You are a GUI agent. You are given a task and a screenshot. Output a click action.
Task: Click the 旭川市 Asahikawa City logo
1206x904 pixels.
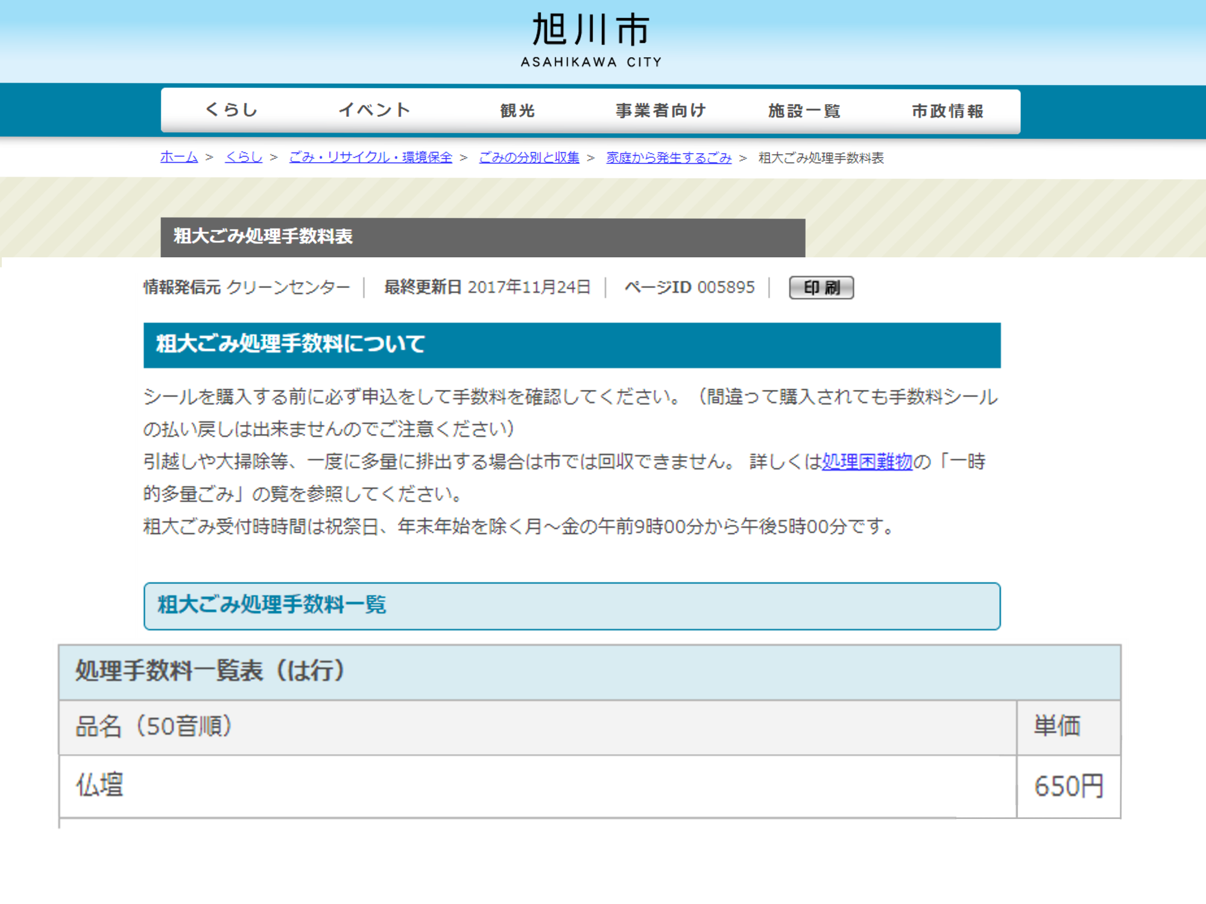point(591,40)
